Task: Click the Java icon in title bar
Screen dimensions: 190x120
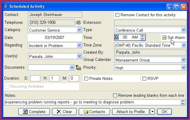Action: pyautogui.click(x=6, y=6)
